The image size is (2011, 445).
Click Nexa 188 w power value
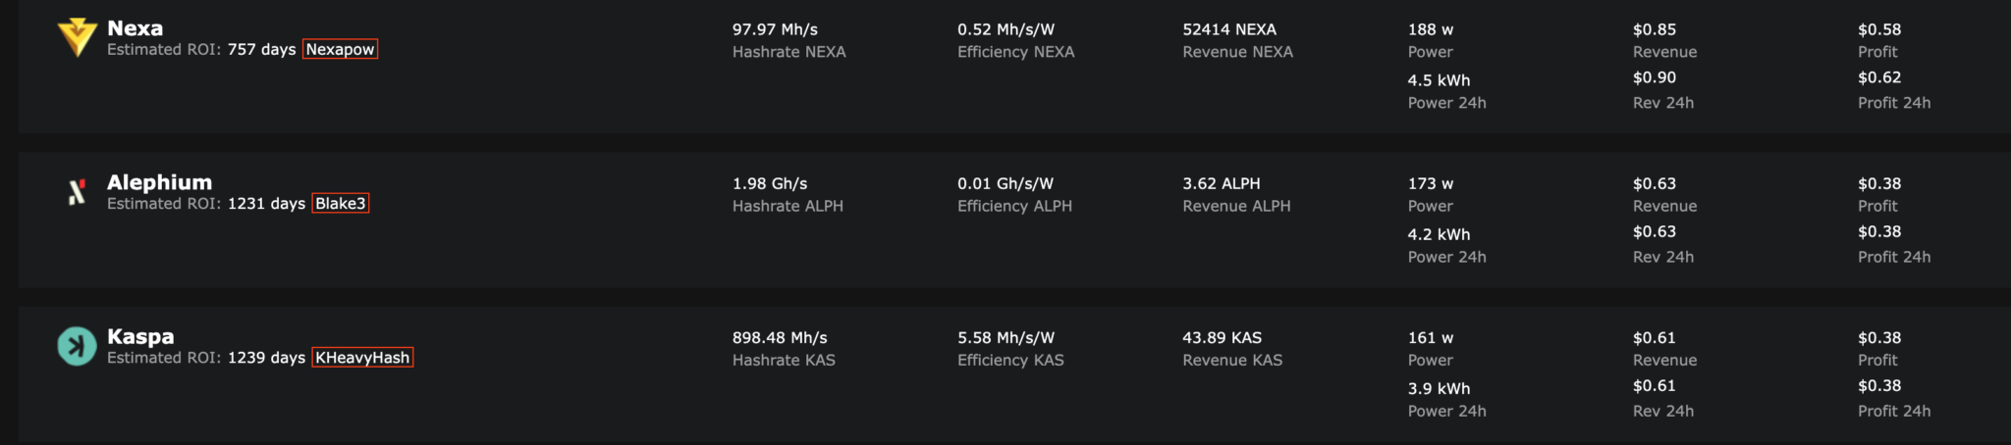point(1430,29)
